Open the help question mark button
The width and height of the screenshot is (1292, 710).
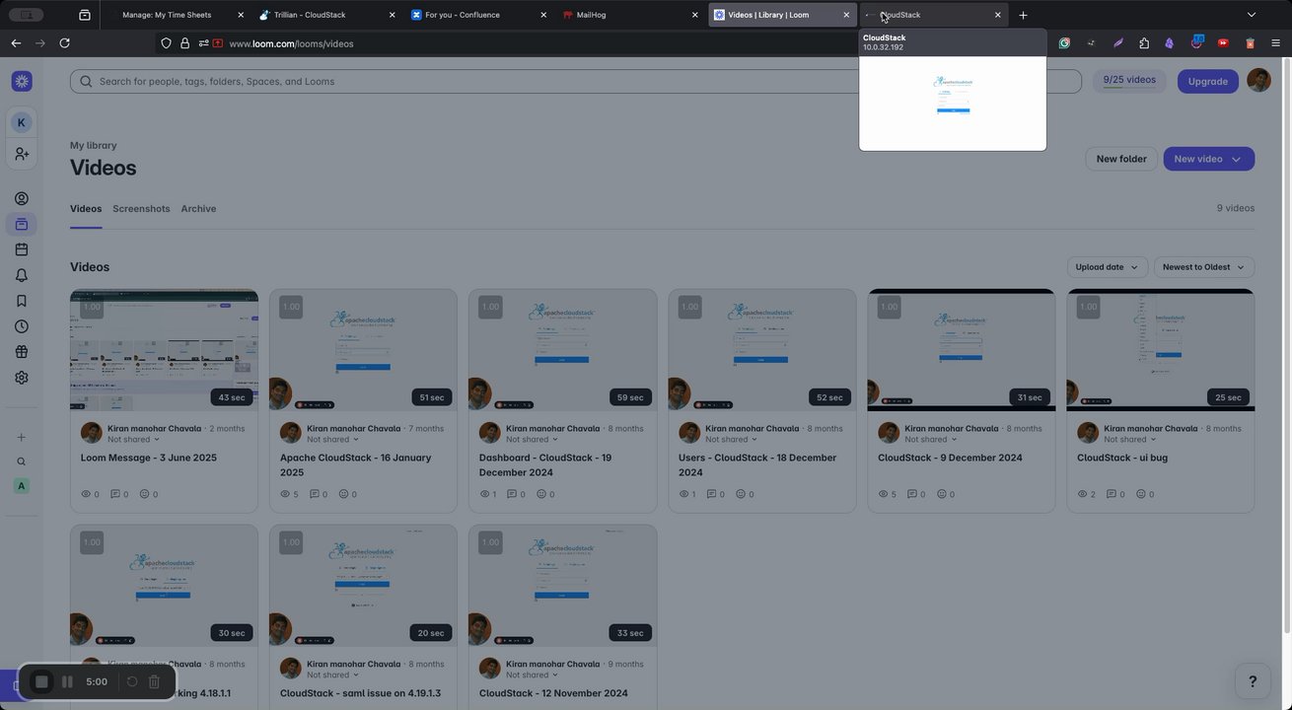[1253, 681]
